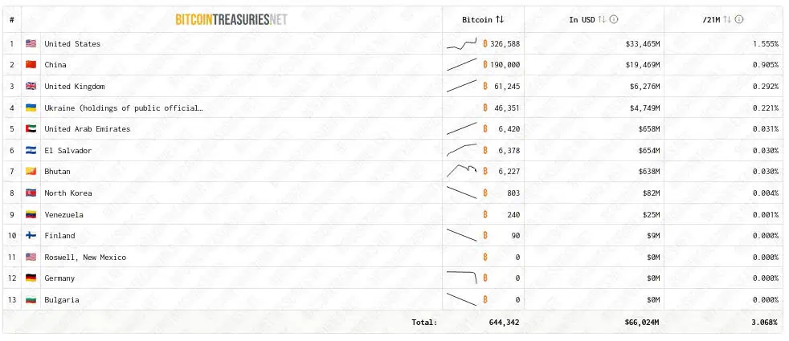This screenshot has width=789, height=341.
Task: Click the China flag icon
Action: [x=31, y=65]
